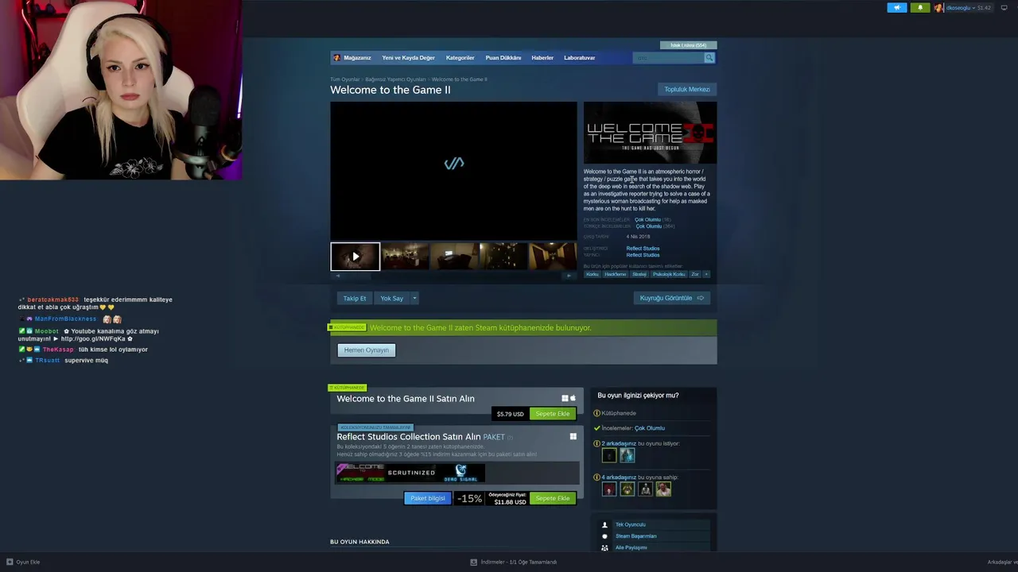Open the Topluluk Merkezi button
This screenshot has width=1018, height=572.
[687, 89]
